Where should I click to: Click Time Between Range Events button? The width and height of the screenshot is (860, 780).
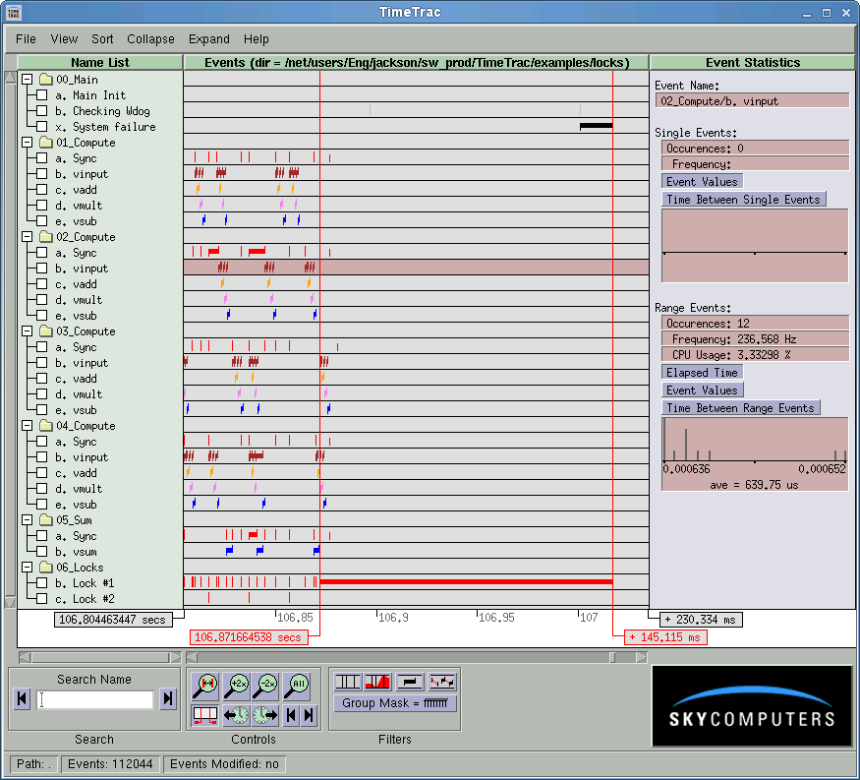click(740, 408)
